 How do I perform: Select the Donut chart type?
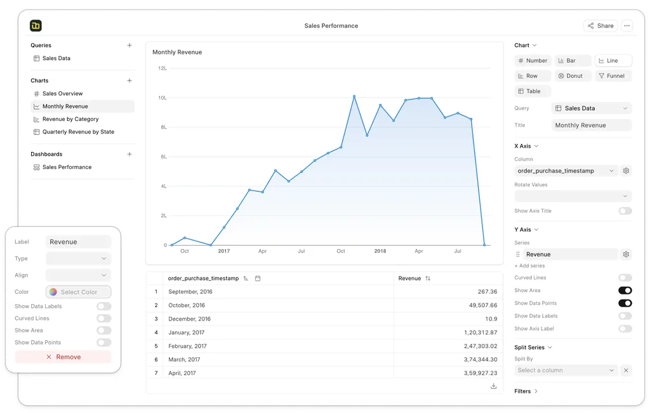click(x=573, y=76)
